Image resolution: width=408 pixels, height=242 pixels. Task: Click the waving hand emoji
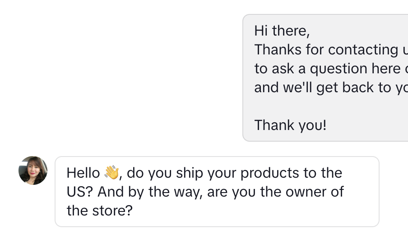click(111, 173)
